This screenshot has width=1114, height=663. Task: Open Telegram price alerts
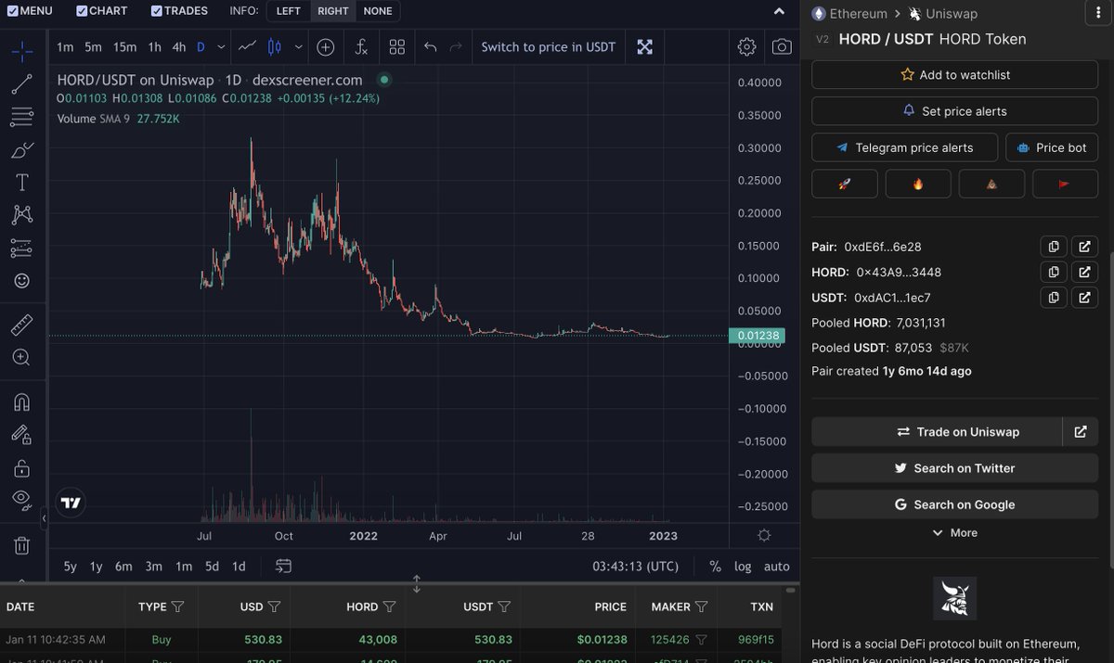coord(905,147)
